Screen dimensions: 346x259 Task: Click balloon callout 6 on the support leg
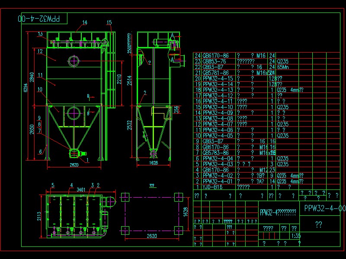[41, 151]
